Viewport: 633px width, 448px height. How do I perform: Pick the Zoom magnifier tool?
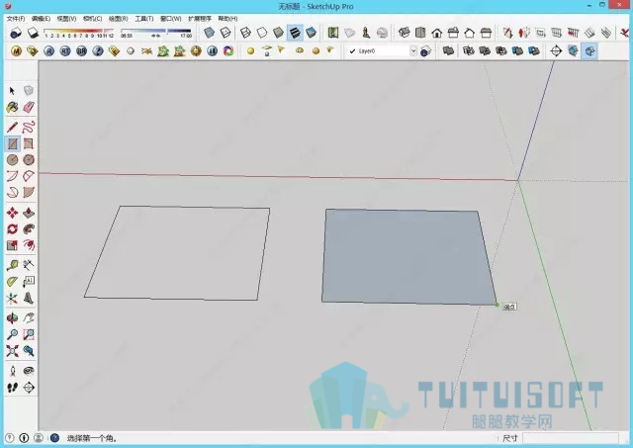[12, 334]
